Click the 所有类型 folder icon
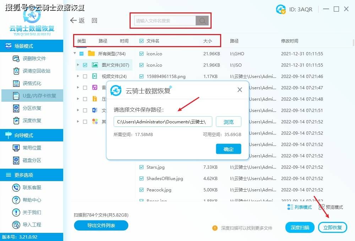Image resolution: width=355 pixels, height=241 pixels. (92, 54)
